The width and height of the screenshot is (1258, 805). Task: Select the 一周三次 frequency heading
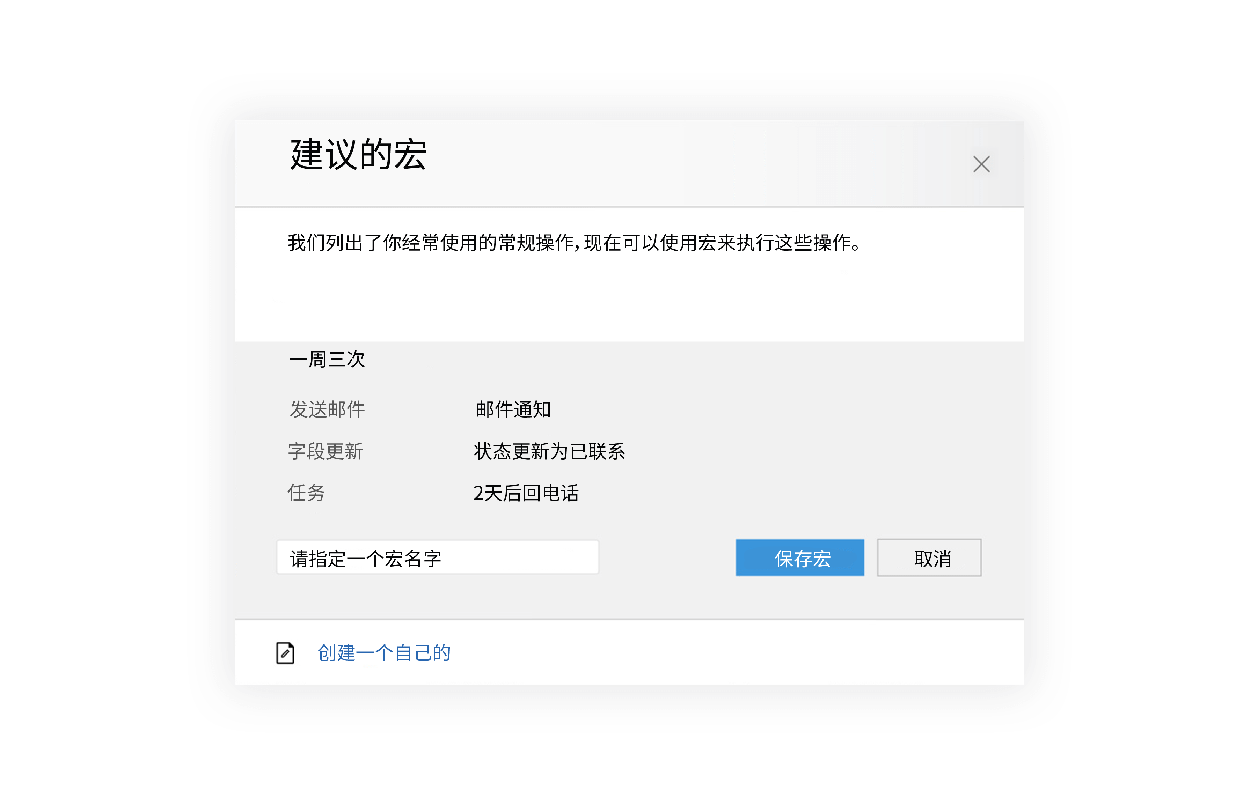[327, 360]
